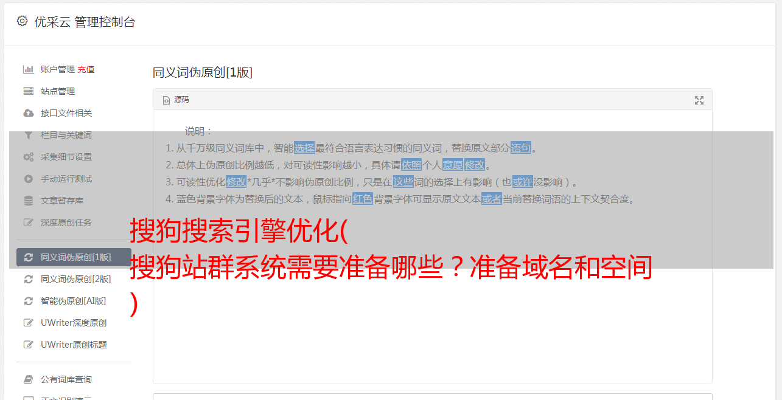Image resolution: width=782 pixels, height=400 pixels.
Task: Click the refresh icon for 同义词伪原创[2版]
Action: point(28,279)
